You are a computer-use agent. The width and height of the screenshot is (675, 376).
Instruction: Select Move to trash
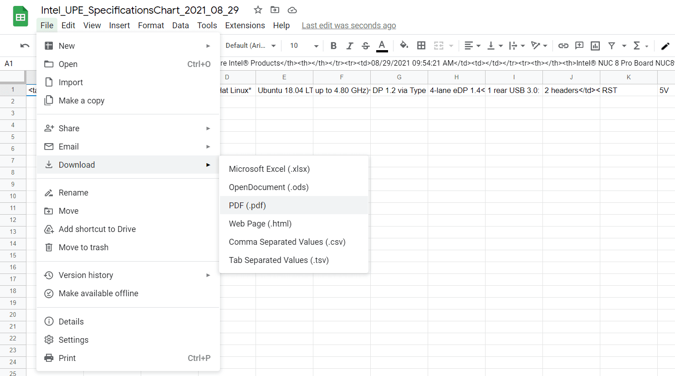pos(128,247)
